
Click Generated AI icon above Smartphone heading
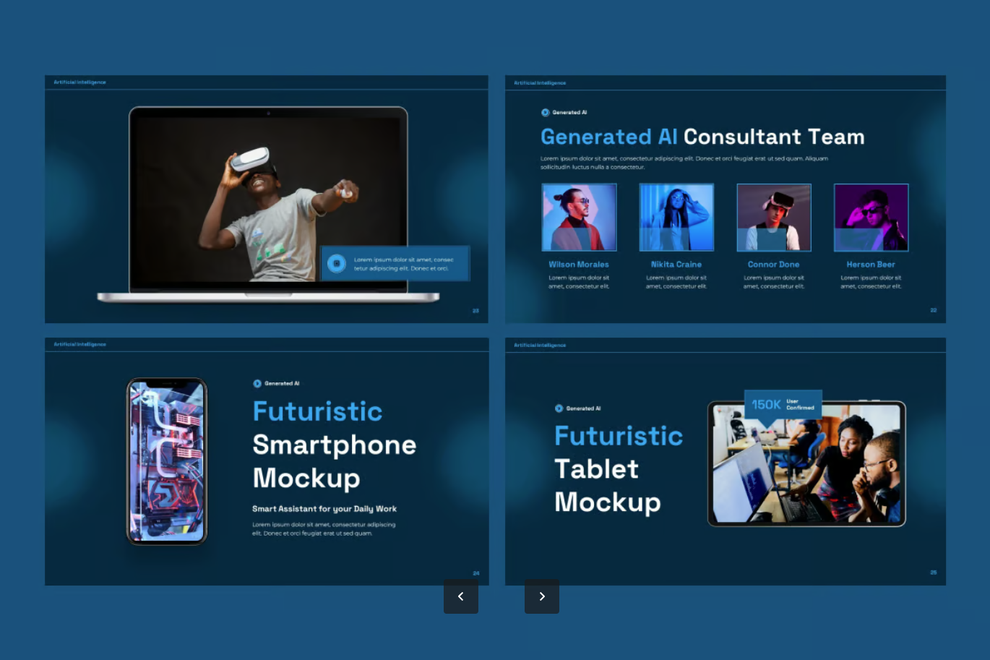pos(257,383)
